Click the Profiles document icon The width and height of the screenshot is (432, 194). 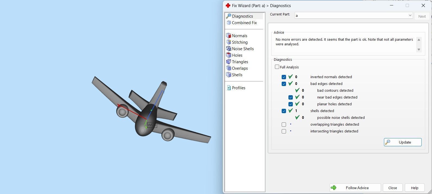tap(229, 88)
